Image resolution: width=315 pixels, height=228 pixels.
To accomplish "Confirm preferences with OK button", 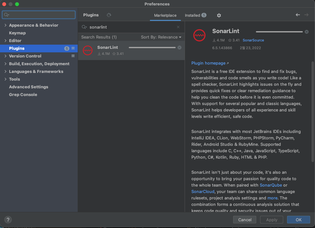I will [298, 220].
